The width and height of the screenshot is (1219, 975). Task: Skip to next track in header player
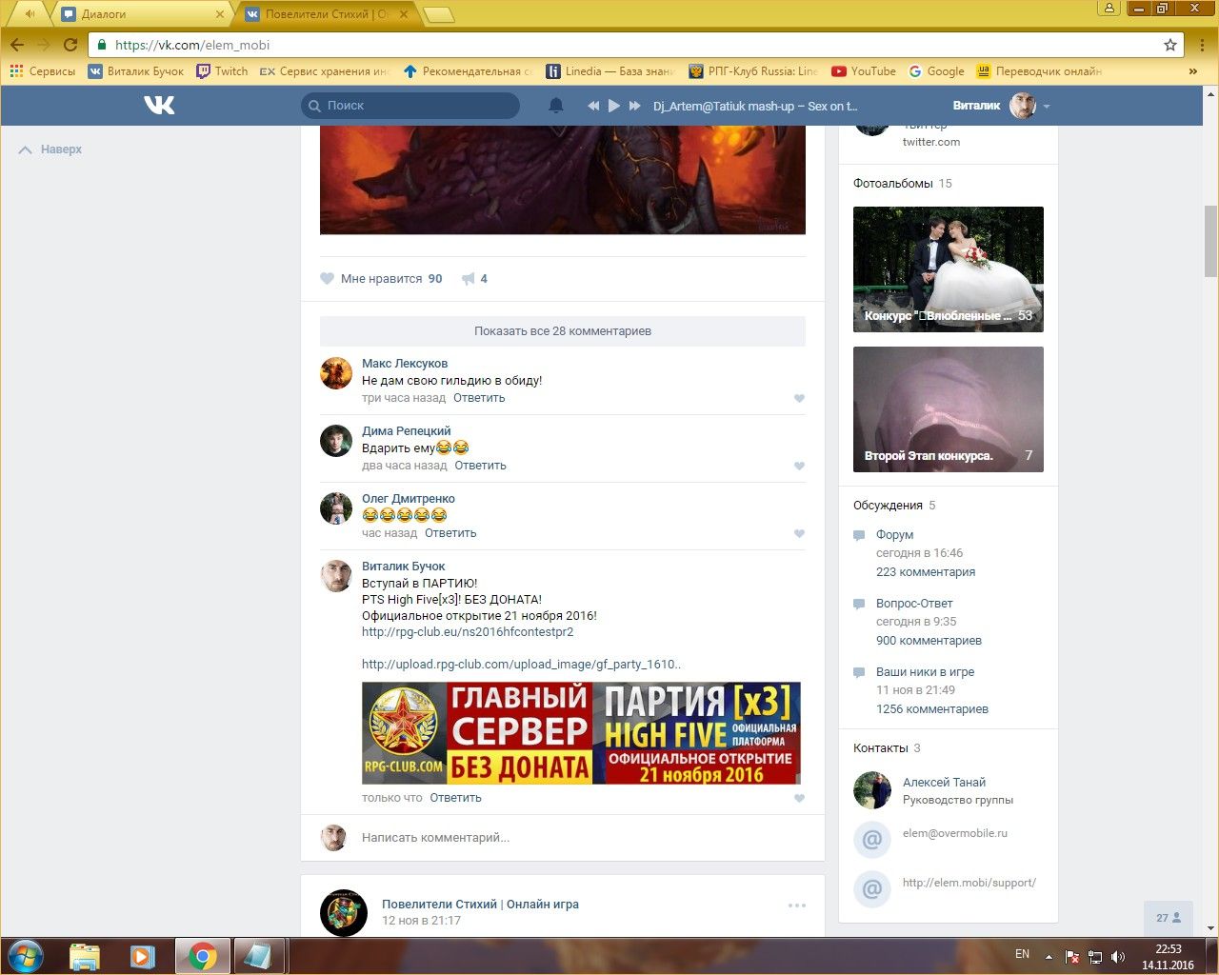tap(634, 106)
